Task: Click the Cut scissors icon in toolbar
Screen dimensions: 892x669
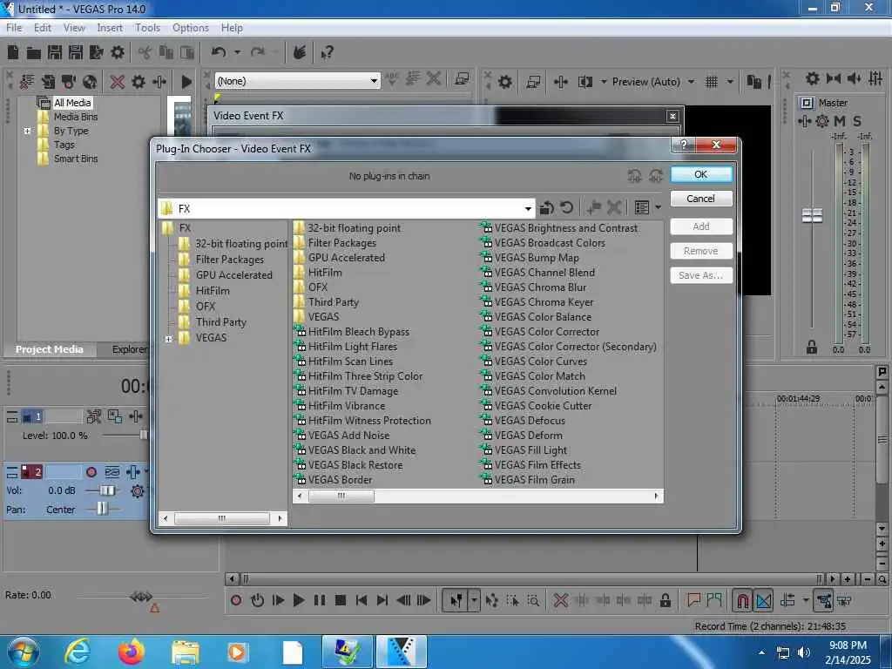Action: pos(145,53)
